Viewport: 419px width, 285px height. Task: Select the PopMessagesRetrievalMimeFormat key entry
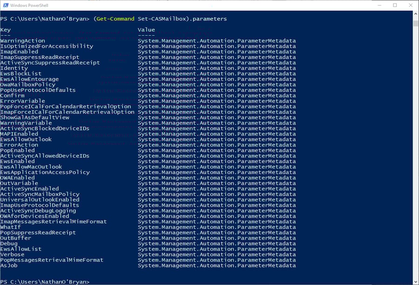[x=51, y=260]
